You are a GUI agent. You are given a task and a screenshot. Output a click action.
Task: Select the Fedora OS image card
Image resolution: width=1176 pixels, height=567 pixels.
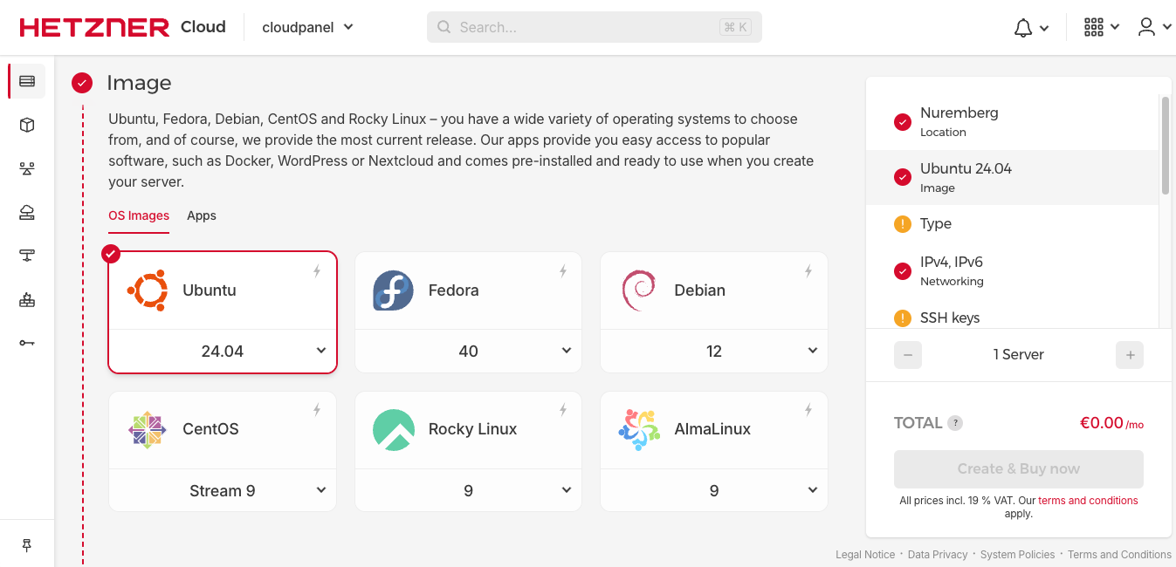[468, 290]
